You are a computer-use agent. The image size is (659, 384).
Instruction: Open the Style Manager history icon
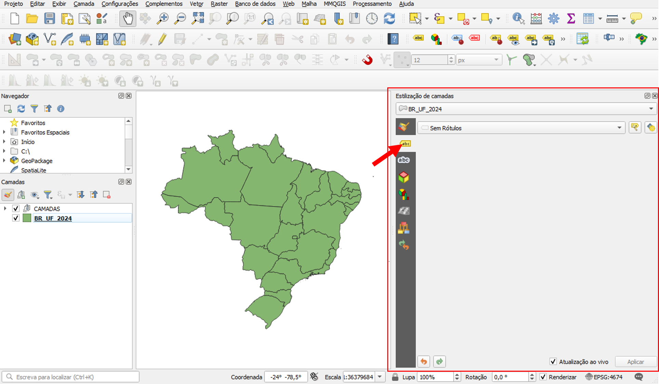point(404,245)
